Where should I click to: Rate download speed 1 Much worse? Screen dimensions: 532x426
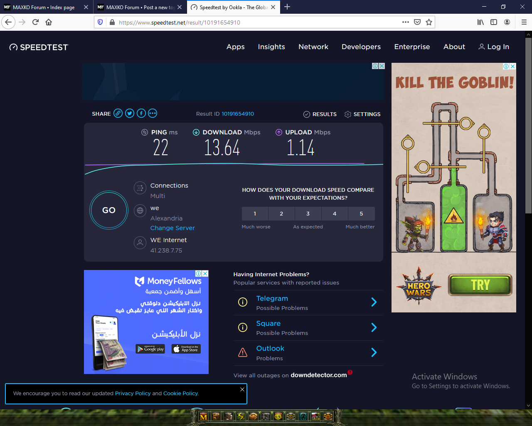[x=255, y=213]
